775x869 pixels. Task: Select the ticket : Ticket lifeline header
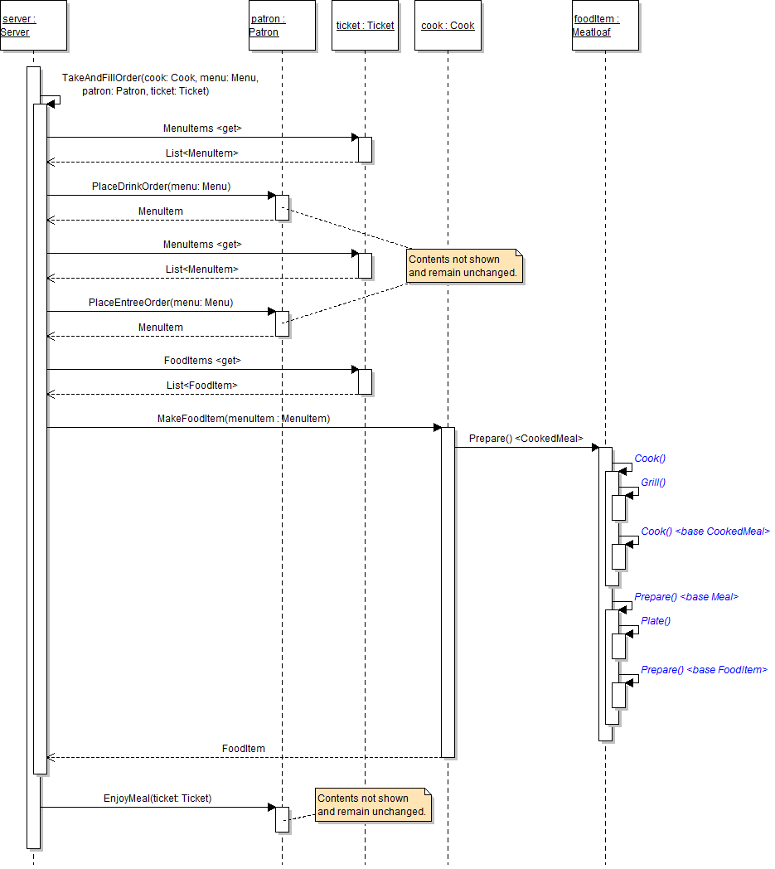click(365, 26)
